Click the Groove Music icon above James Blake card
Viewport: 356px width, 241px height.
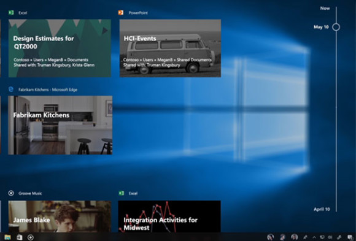[11, 193]
